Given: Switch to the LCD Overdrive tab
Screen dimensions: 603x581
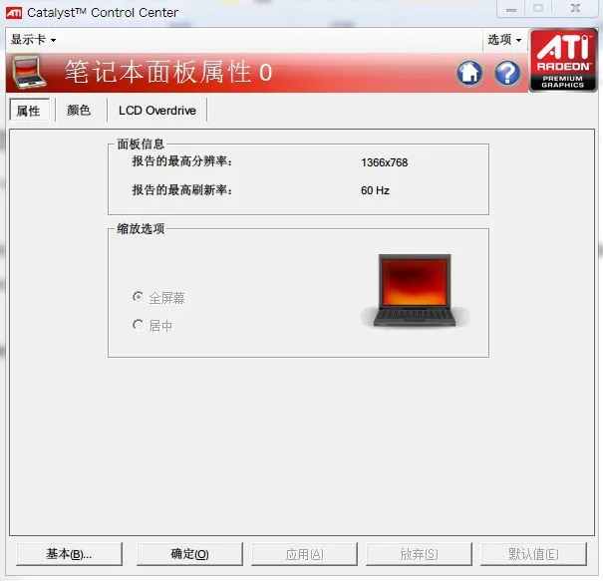Looking at the screenshot, I should pos(156,111).
